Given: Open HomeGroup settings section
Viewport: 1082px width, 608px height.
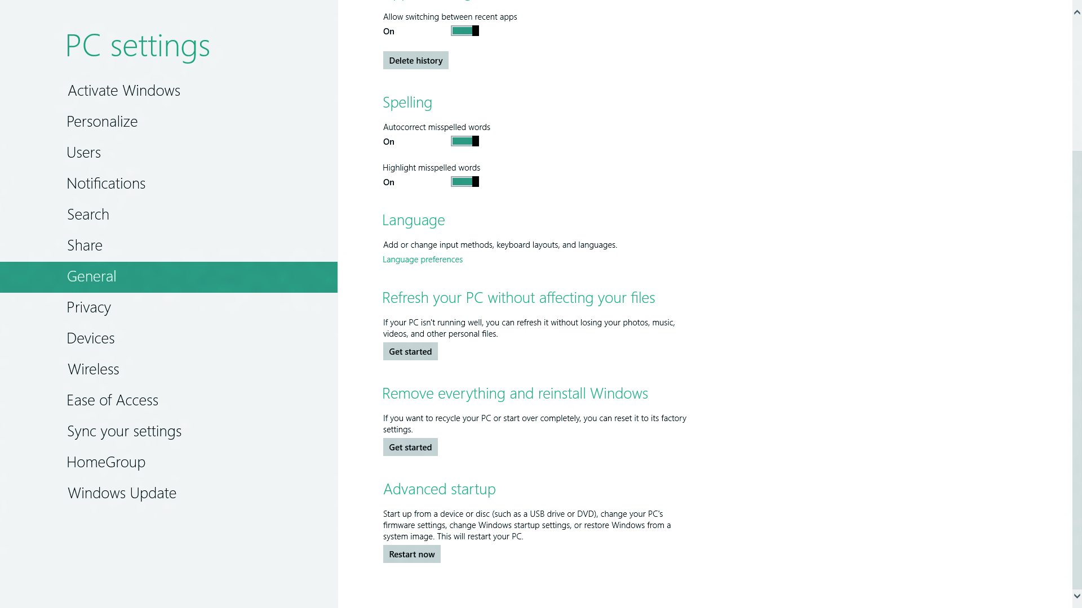Looking at the screenshot, I should (x=107, y=462).
